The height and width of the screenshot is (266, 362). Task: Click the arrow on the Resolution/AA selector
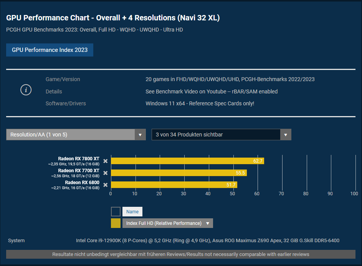(140, 135)
